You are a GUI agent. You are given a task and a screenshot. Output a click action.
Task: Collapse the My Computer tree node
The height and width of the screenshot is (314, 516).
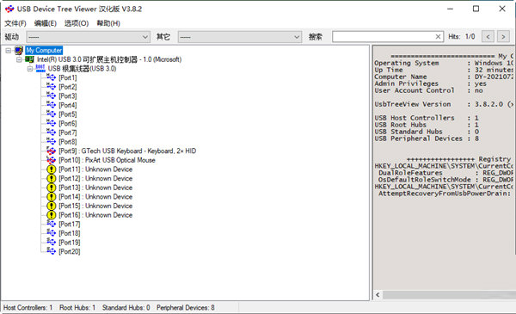coord(9,51)
